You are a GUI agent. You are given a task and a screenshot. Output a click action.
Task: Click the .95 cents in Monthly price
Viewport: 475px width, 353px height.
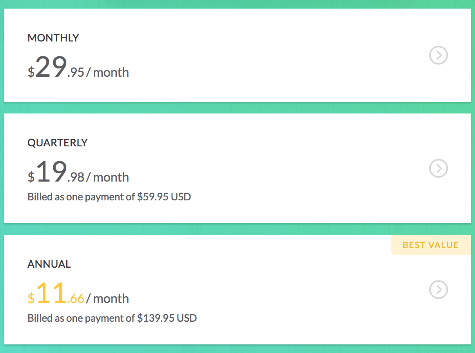click(x=76, y=73)
